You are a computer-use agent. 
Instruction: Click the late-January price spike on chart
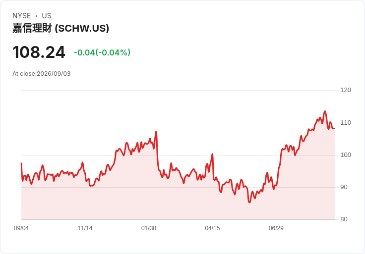[156, 132]
